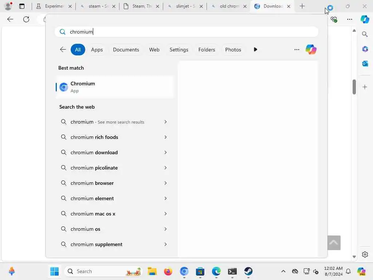Open Edge sidebar settings gear
The image size is (373, 280).
pyautogui.click(x=365, y=254)
